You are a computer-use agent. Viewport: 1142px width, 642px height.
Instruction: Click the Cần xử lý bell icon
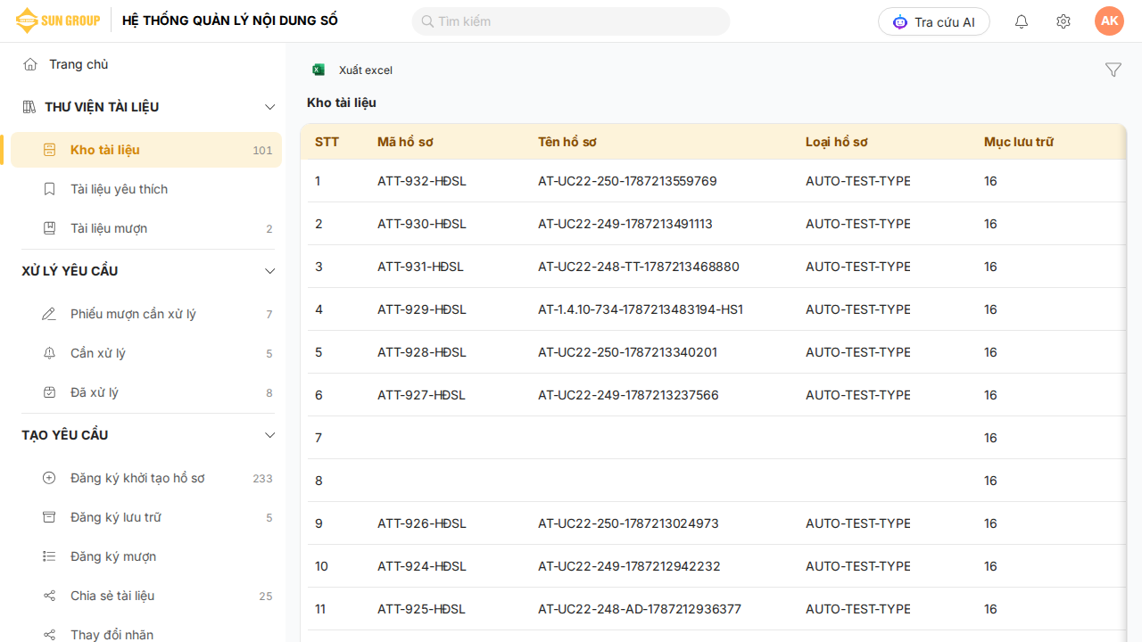(50, 353)
